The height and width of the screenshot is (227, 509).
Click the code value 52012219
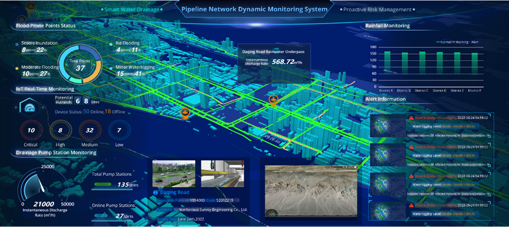pos(224,201)
